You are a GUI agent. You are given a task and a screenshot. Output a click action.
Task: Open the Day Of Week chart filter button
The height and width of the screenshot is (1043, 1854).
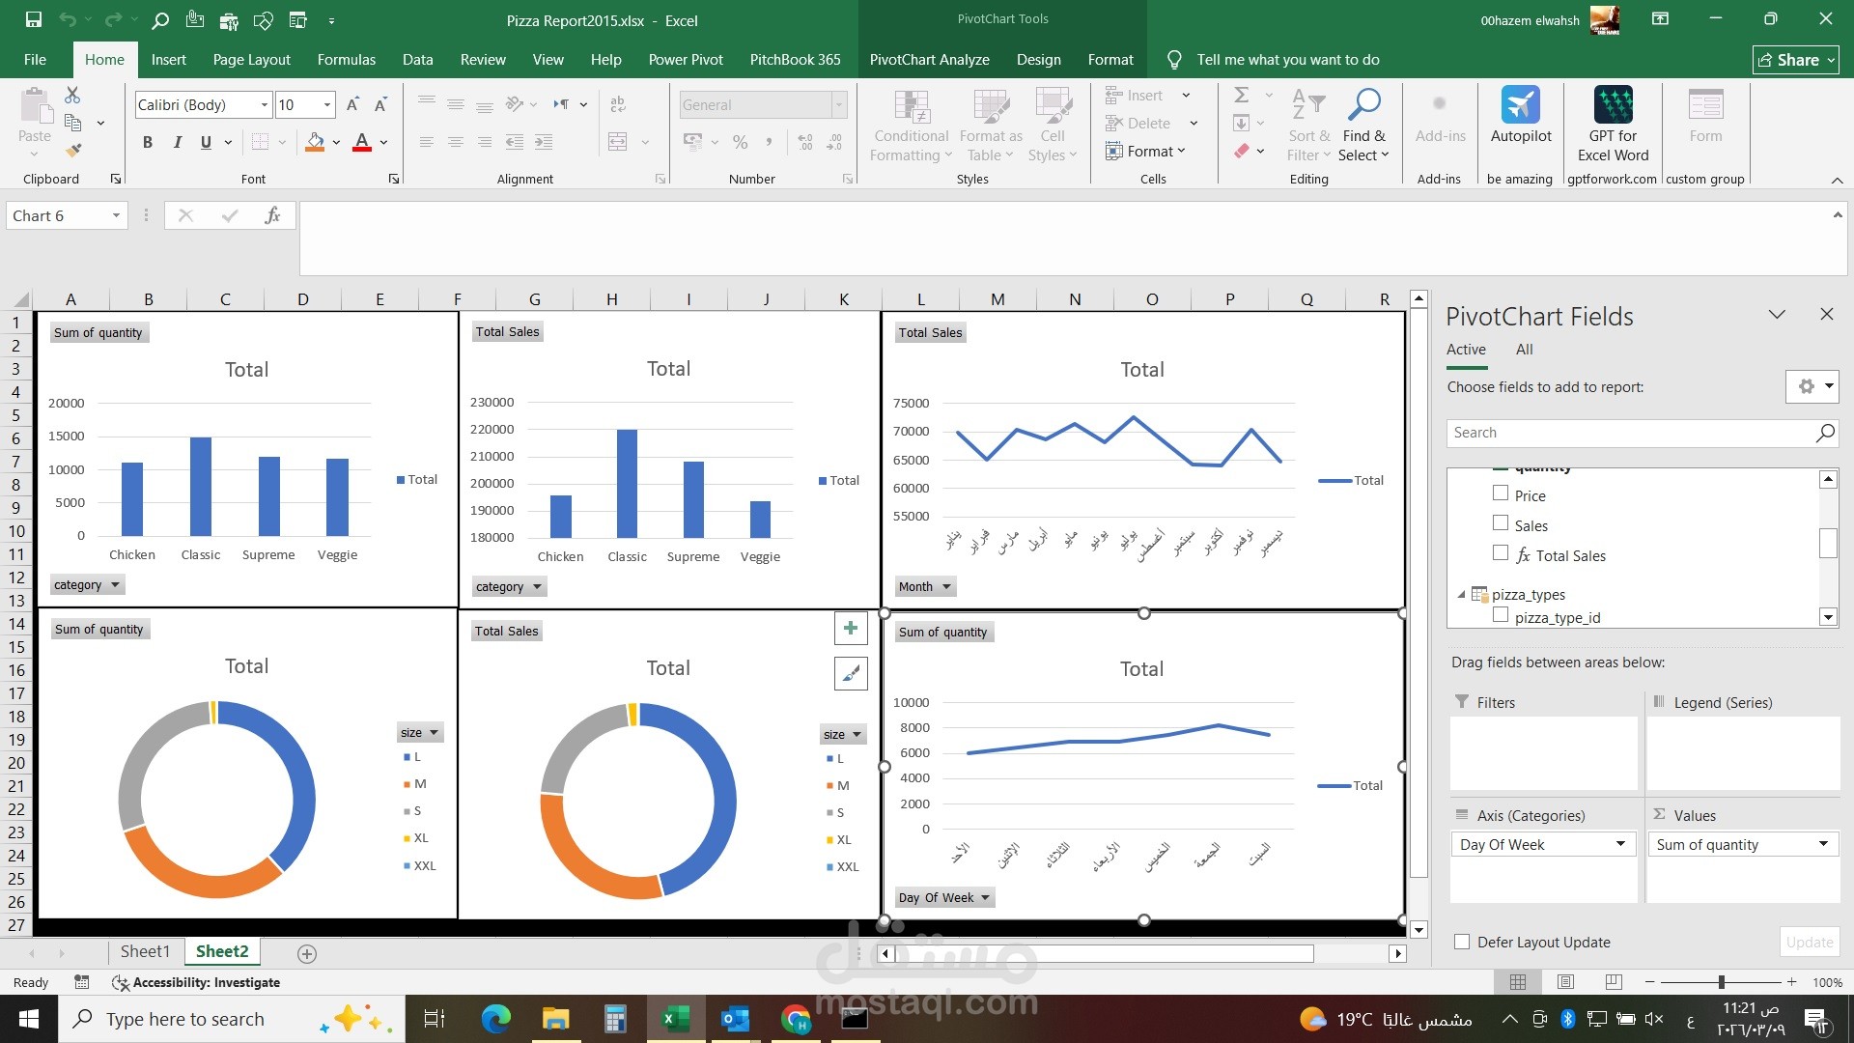pyautogui.click(x=945, y=897)
